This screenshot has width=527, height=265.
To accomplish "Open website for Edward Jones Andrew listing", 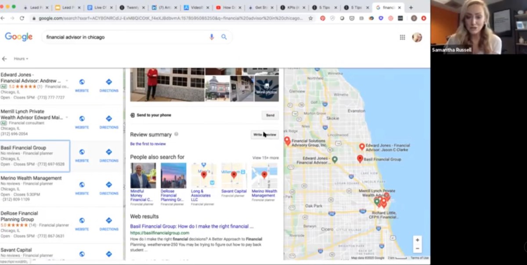I will point(82,85).
